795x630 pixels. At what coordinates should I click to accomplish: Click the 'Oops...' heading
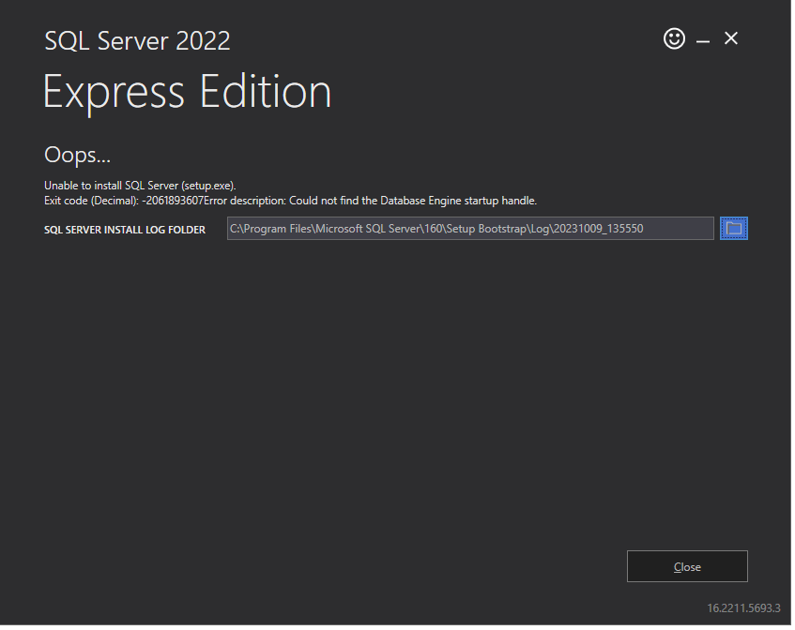pyautogui.click(x=78, y=156)
